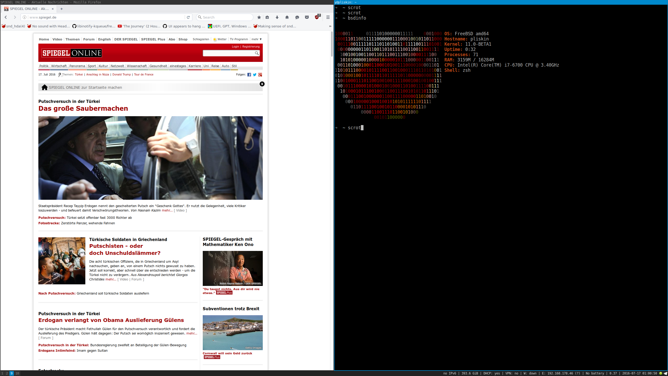This screenshot has width=668, height=376.
Task: Dismiss the Startseite banner with X
Action: [x=262, y=84]
